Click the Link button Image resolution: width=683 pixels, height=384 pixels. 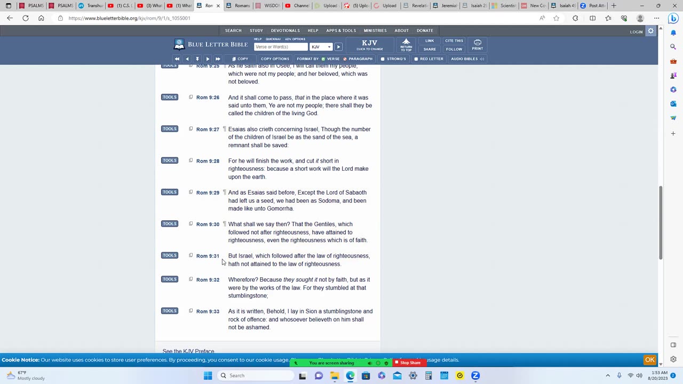pyautogui.click(x=430, y=41)
